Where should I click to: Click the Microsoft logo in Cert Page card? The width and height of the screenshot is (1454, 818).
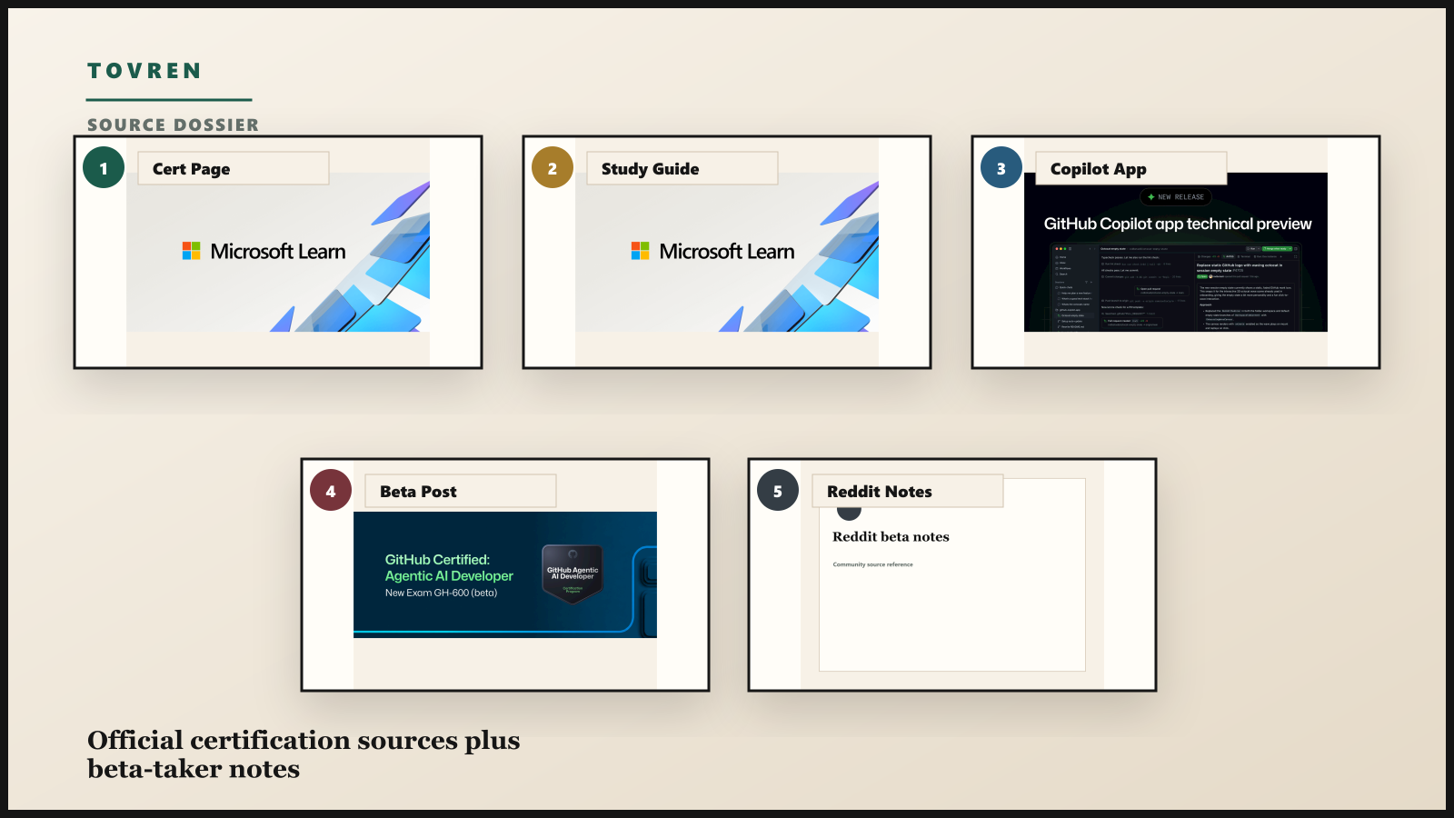(192, 251)
